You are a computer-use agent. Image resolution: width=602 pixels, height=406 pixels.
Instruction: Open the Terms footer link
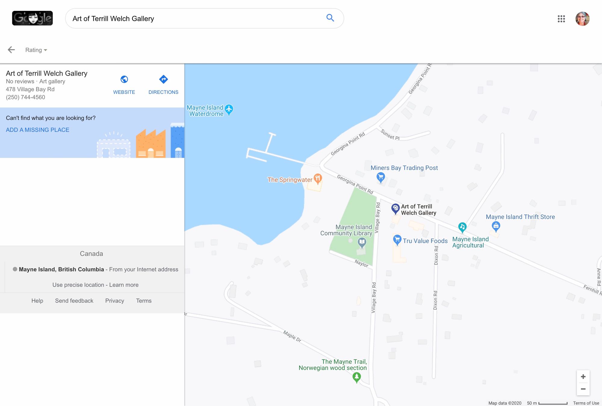tap(144, 301)
